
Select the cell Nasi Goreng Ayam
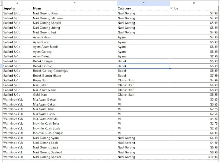[74, 138]
